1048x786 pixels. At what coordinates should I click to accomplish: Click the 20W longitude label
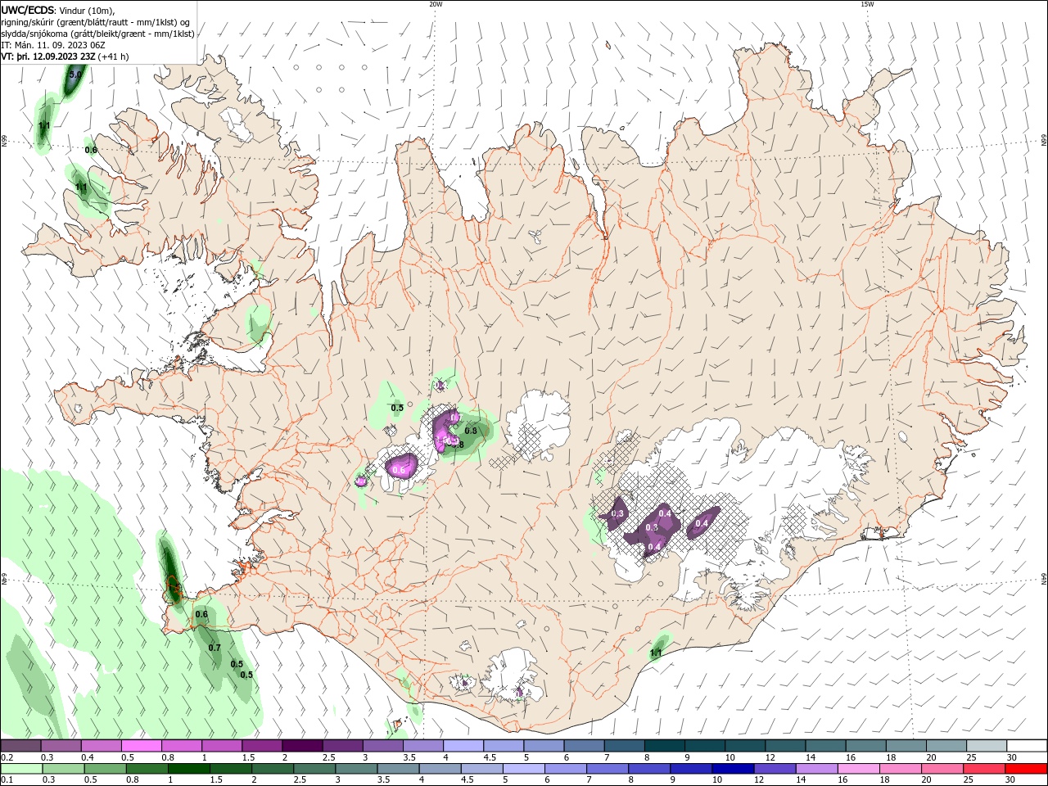pos(436,4)
